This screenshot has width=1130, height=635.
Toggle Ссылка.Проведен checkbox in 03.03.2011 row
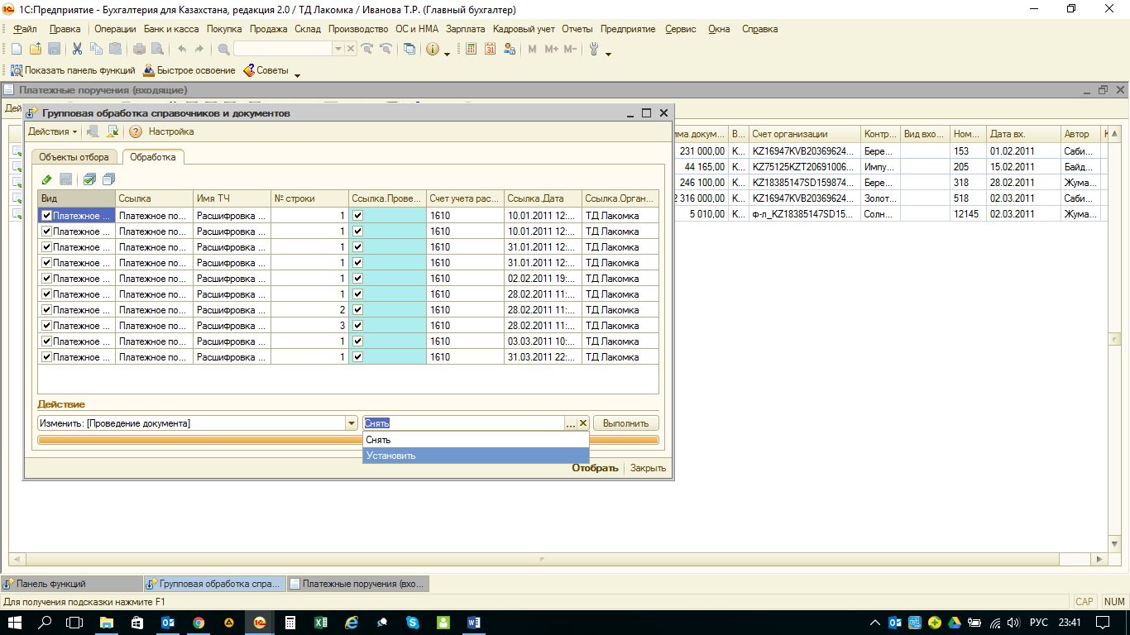tap(357, 341)
